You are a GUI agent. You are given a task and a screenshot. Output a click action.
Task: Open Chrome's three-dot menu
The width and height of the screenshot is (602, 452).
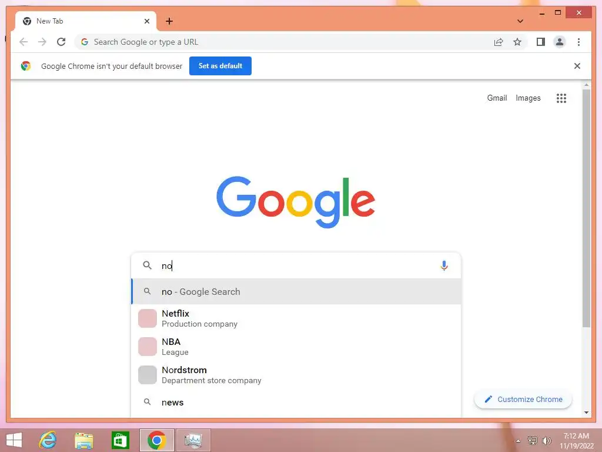578,42
